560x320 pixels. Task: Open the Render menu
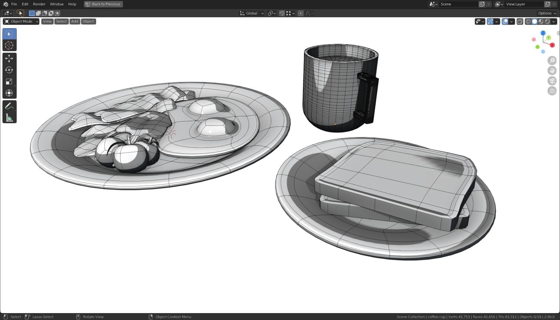[39, 4]
